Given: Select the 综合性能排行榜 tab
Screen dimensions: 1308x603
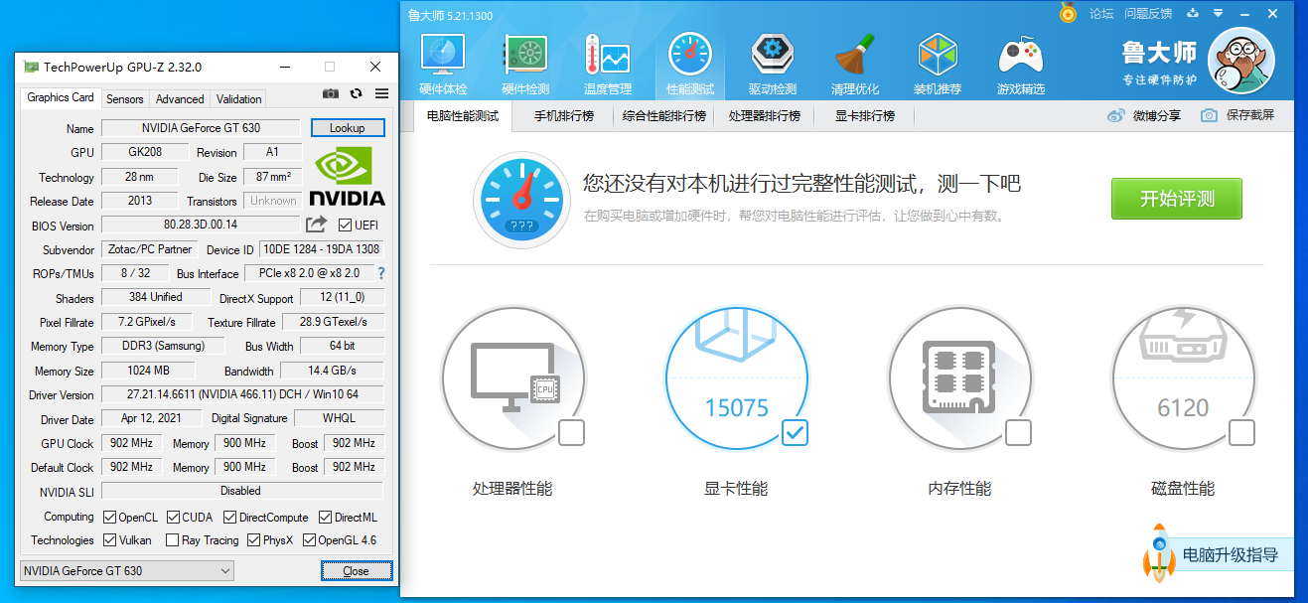Looking at the screenshot, I should (x=664, y=116).
